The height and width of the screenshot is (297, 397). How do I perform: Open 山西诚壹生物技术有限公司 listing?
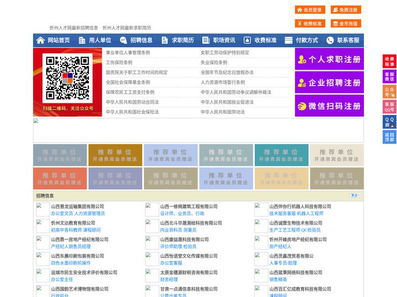(x=296, y=223)
